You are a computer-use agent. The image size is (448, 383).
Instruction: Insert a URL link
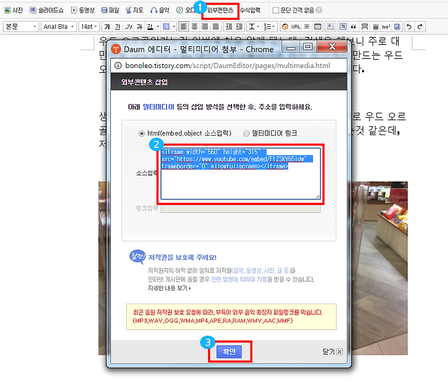coord(296,27)
